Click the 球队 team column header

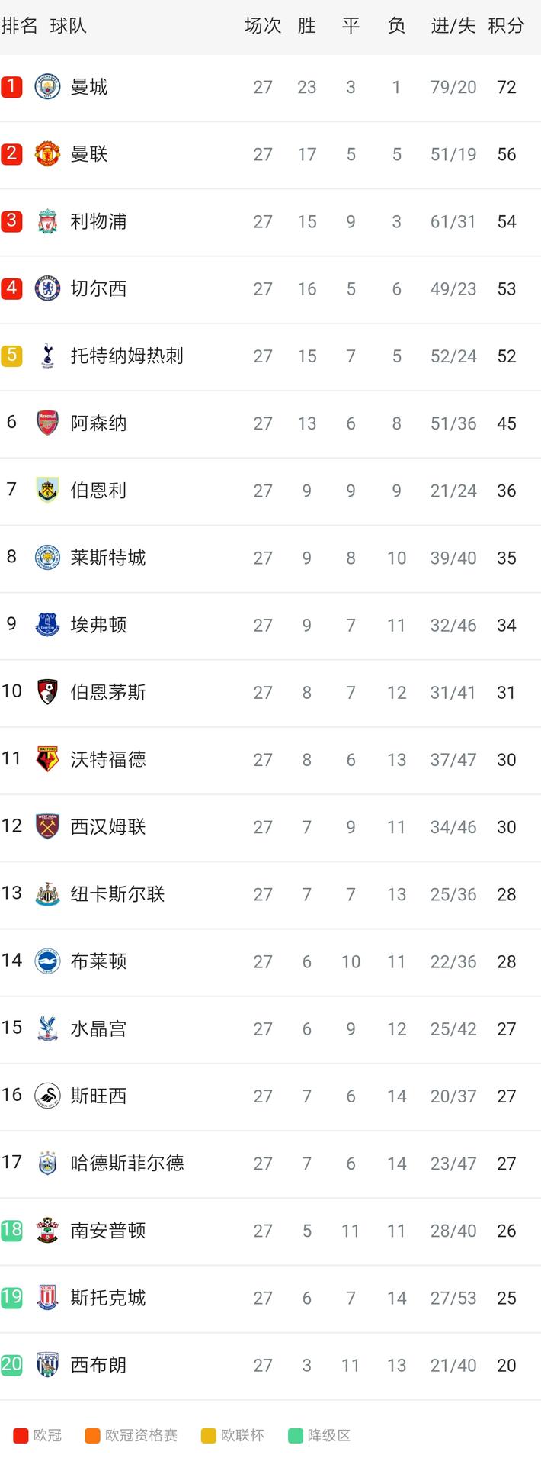(x=68, y=26)
